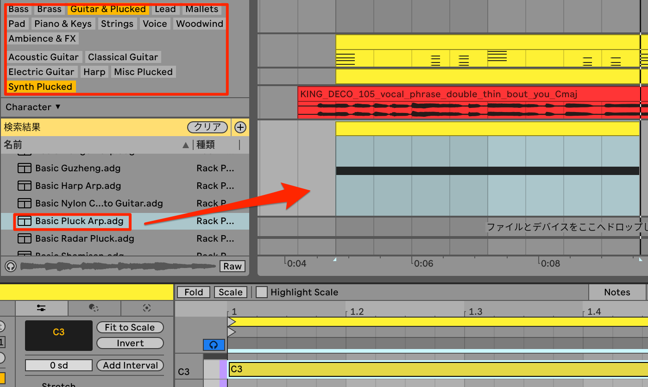Enable the Ambience & FX tag filter

click(x=42, y=38)
